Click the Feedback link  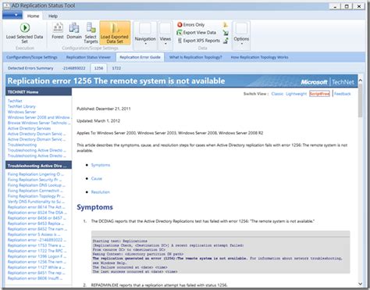tap(343, 94)
